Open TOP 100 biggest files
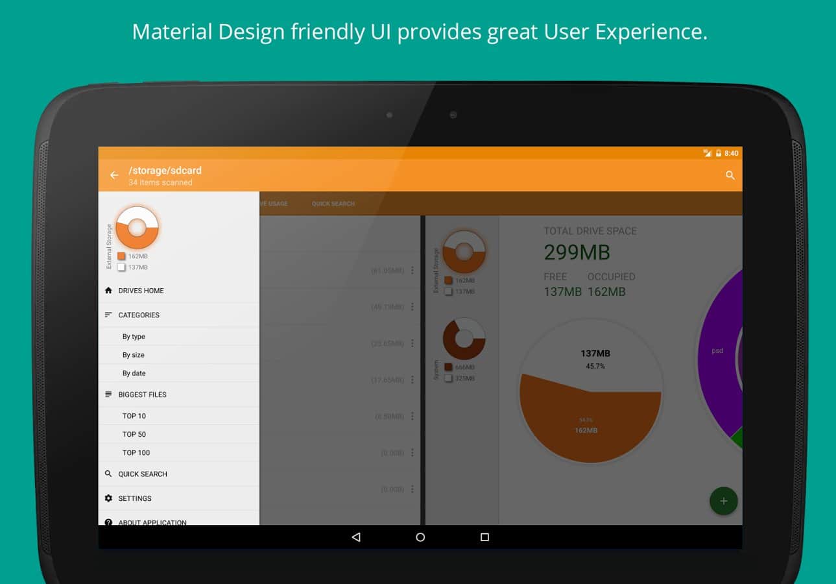The width and height of the screenshot is (836, 584). click(136, 453)
